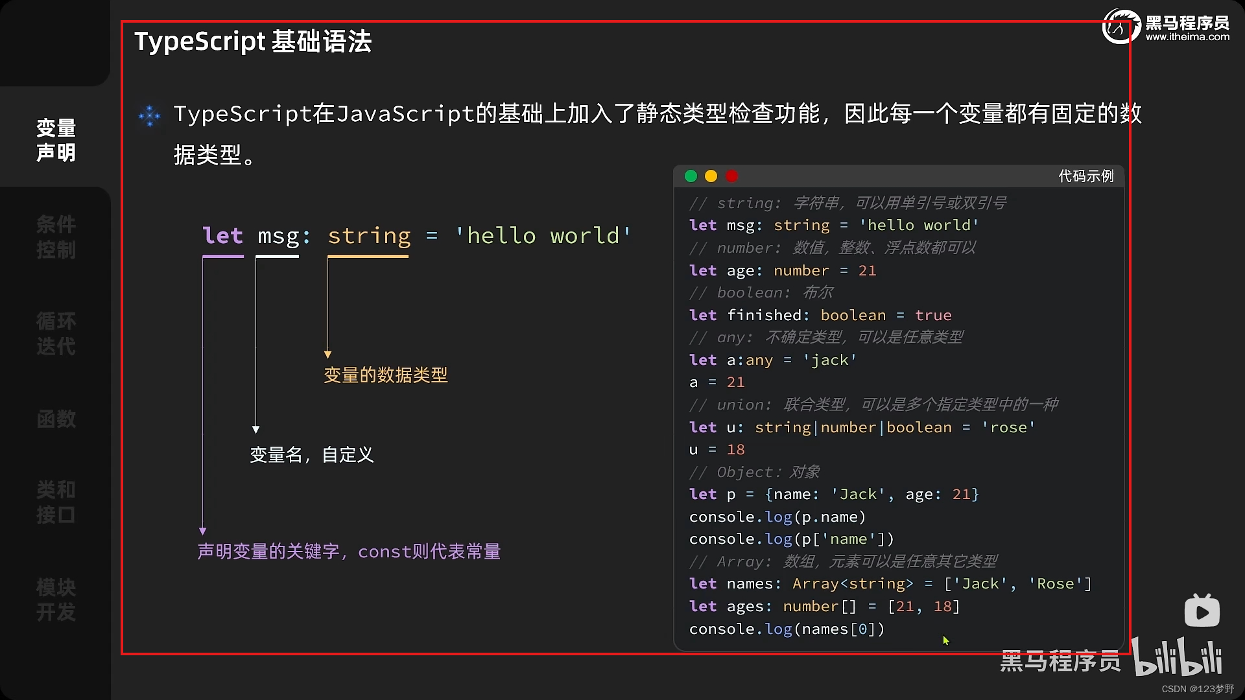Click the red dot in code window
This screenshot has height=700, width=1245.
pos(731,176)
